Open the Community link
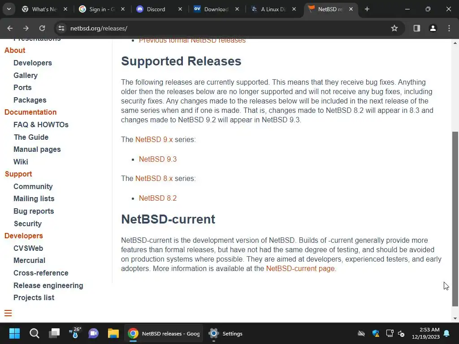The height and width of the screenshot is (344, 459). click(33, 187)
